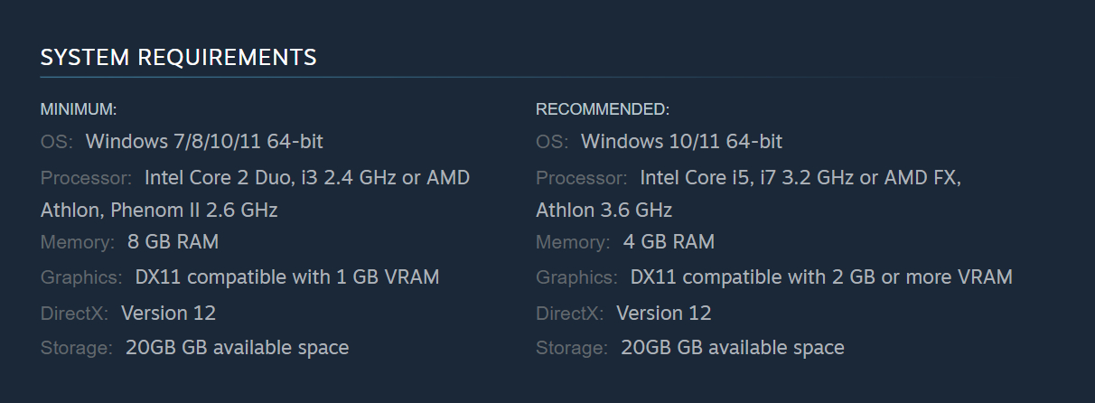Select the Windows 7/8/10/11 64-bit text
1095x403 pixels.
point(204,142)
